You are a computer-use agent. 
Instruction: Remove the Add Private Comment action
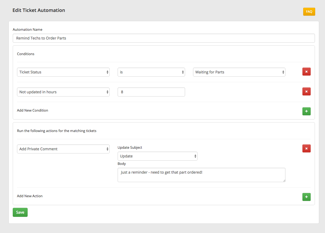click(x=306, y=148)
